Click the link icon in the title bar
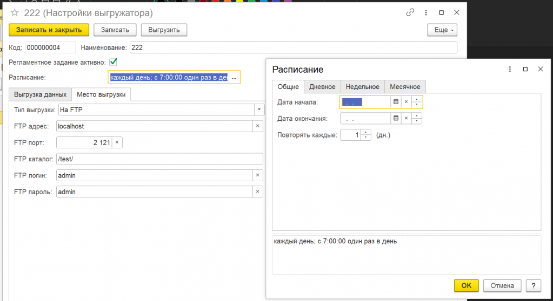Screen dimensions: 553x301 point(410,12)
